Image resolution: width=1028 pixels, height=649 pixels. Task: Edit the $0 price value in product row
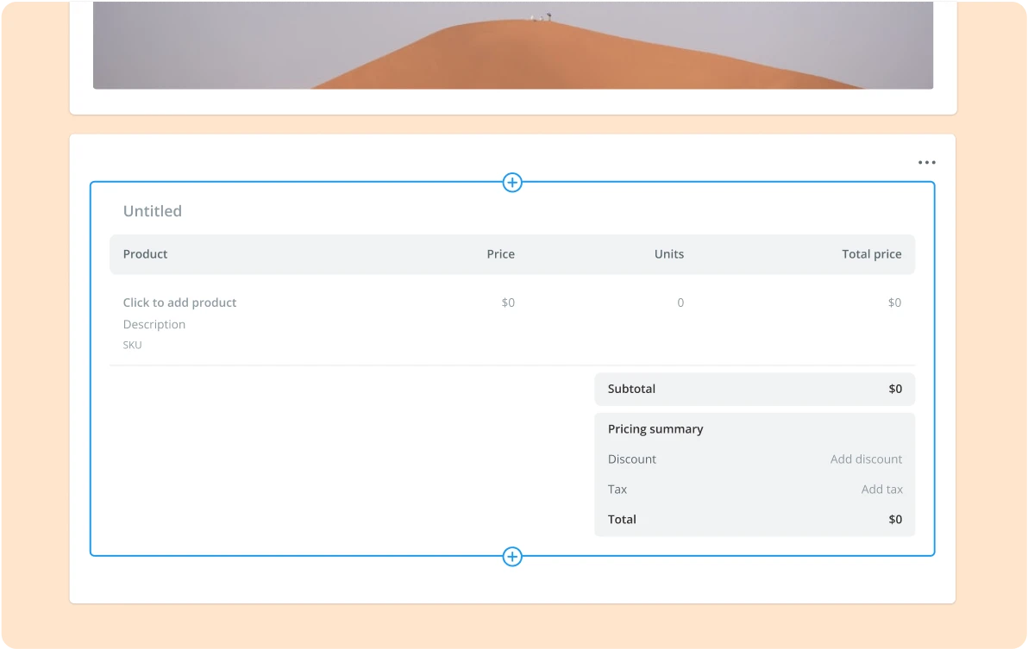508,303
